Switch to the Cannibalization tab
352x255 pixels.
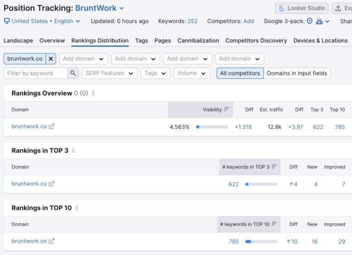click(198, 41)
